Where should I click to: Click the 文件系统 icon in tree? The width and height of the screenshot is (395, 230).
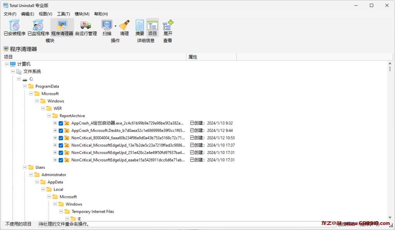(x=19, y=72)
